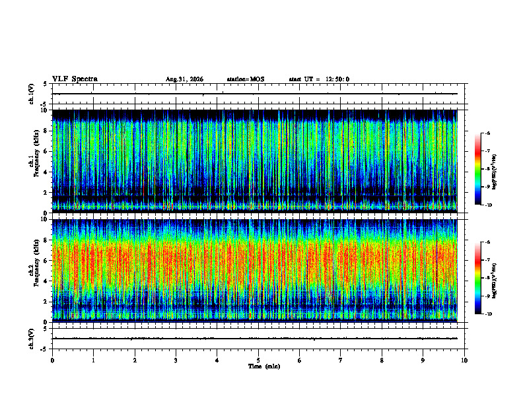Select the start UT 12:50:0 text
523x404 pixels.
319,79
